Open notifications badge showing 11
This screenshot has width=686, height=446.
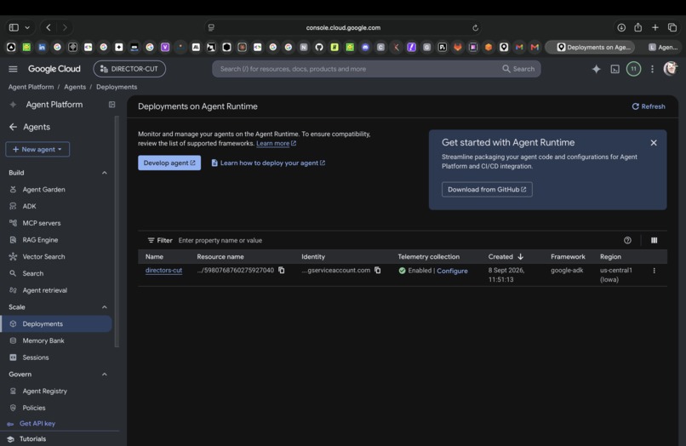click(x=633, y=69)
